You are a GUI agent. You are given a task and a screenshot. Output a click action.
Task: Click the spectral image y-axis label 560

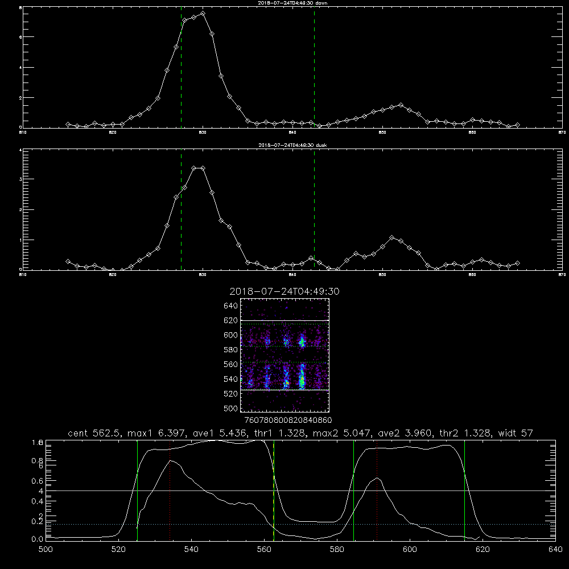[x=231, y=364]
